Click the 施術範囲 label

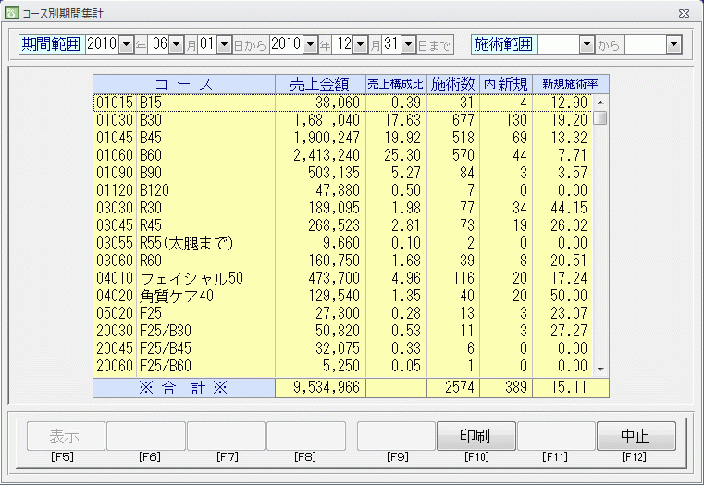point(504,44)
